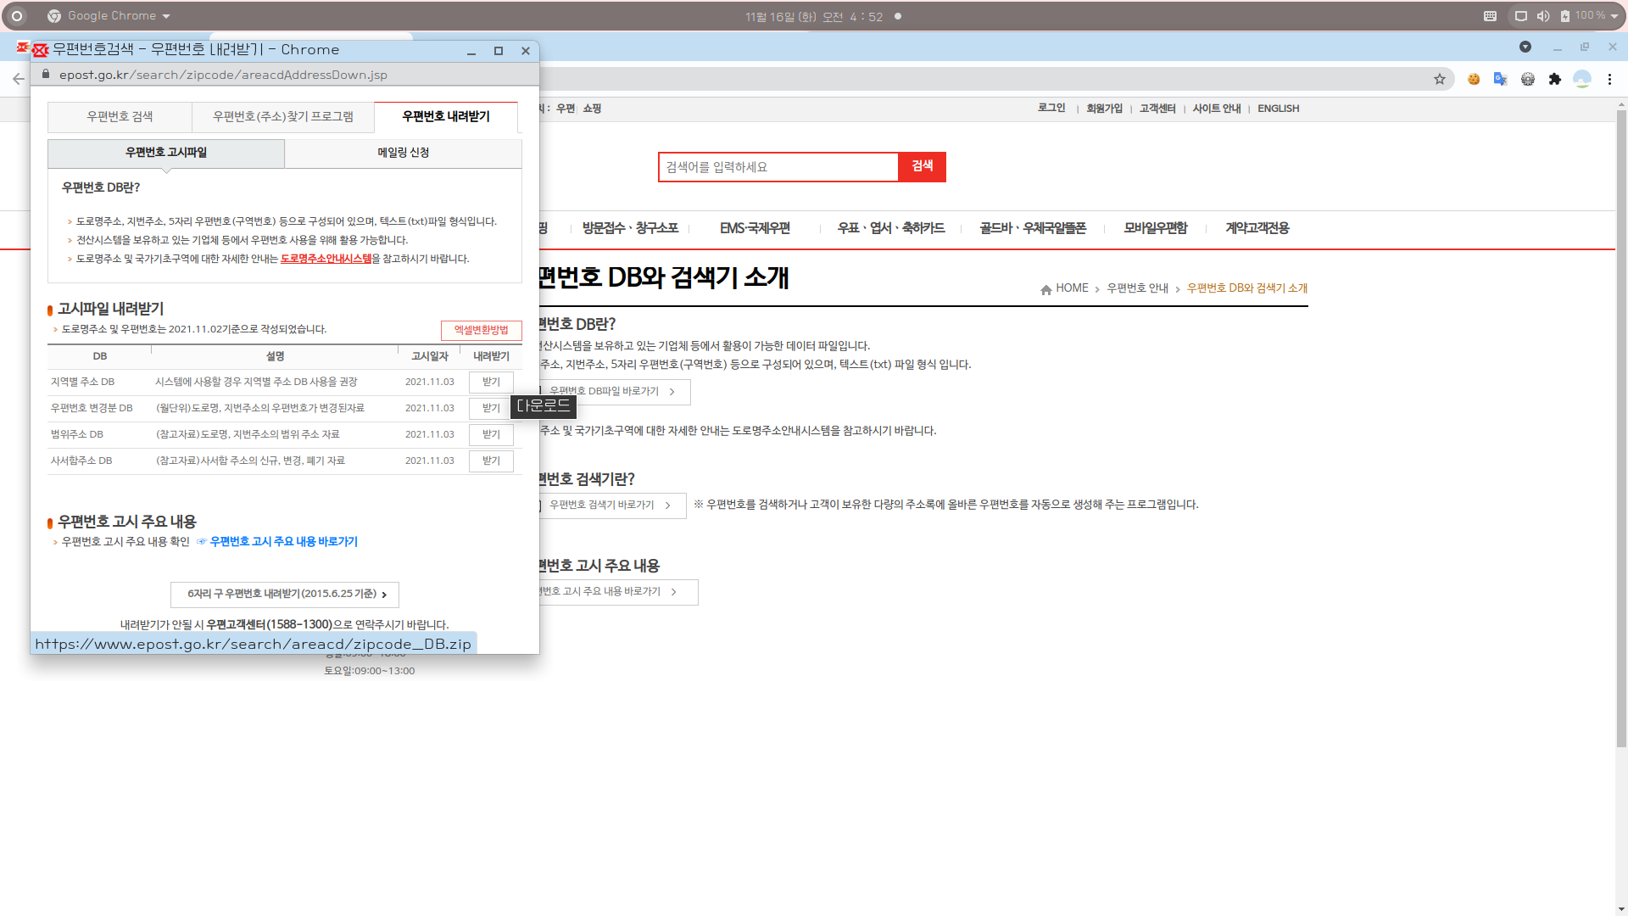Click the 검색어를 입력하세요 search field
The image size is (1628, 916).
tap(778, 167)
